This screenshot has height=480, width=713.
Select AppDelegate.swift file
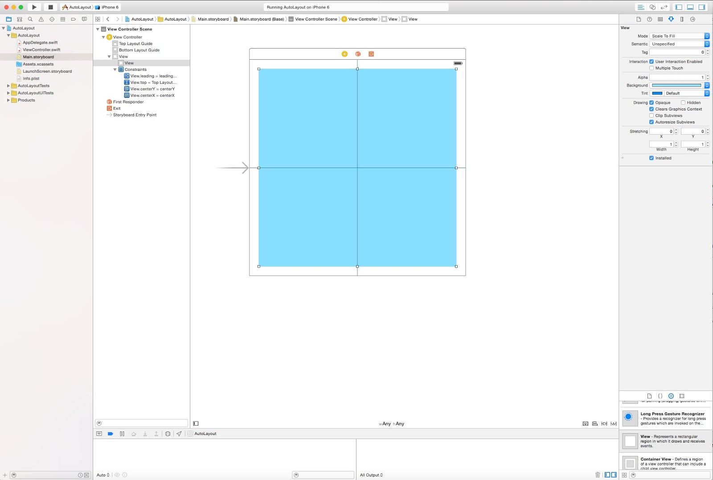pyautogui.click(x=40, y=43)
